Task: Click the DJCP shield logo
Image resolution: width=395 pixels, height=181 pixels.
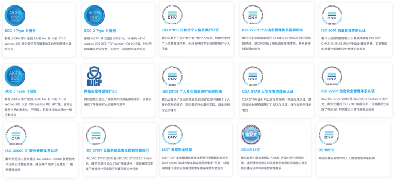Action: click(x=94, y=76)
